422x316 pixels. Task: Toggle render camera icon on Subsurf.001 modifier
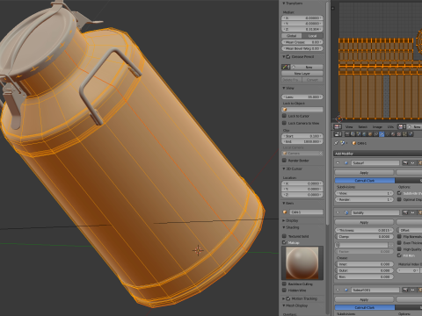click(405, 290)
